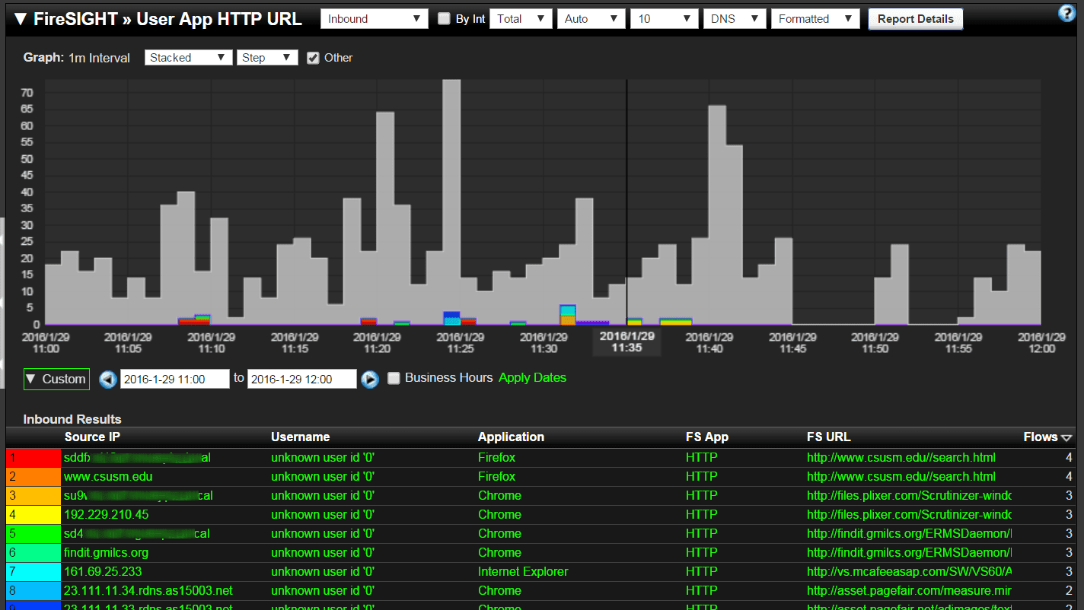The image size is (1084, 610).
Task: Click Chrome application in row 4
Action: pos(499,515)
